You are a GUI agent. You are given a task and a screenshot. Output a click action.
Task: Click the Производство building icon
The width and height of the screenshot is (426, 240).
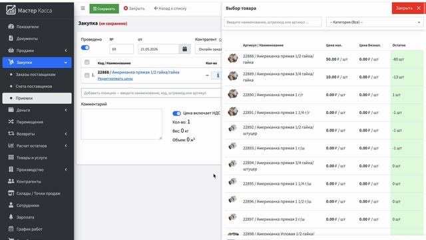(11, 169)
